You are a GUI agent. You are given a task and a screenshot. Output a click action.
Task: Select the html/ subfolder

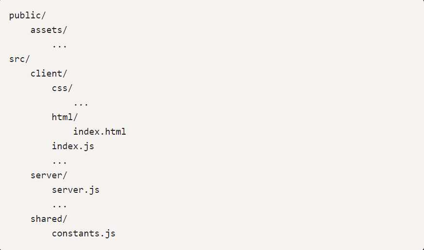(65, 117)
